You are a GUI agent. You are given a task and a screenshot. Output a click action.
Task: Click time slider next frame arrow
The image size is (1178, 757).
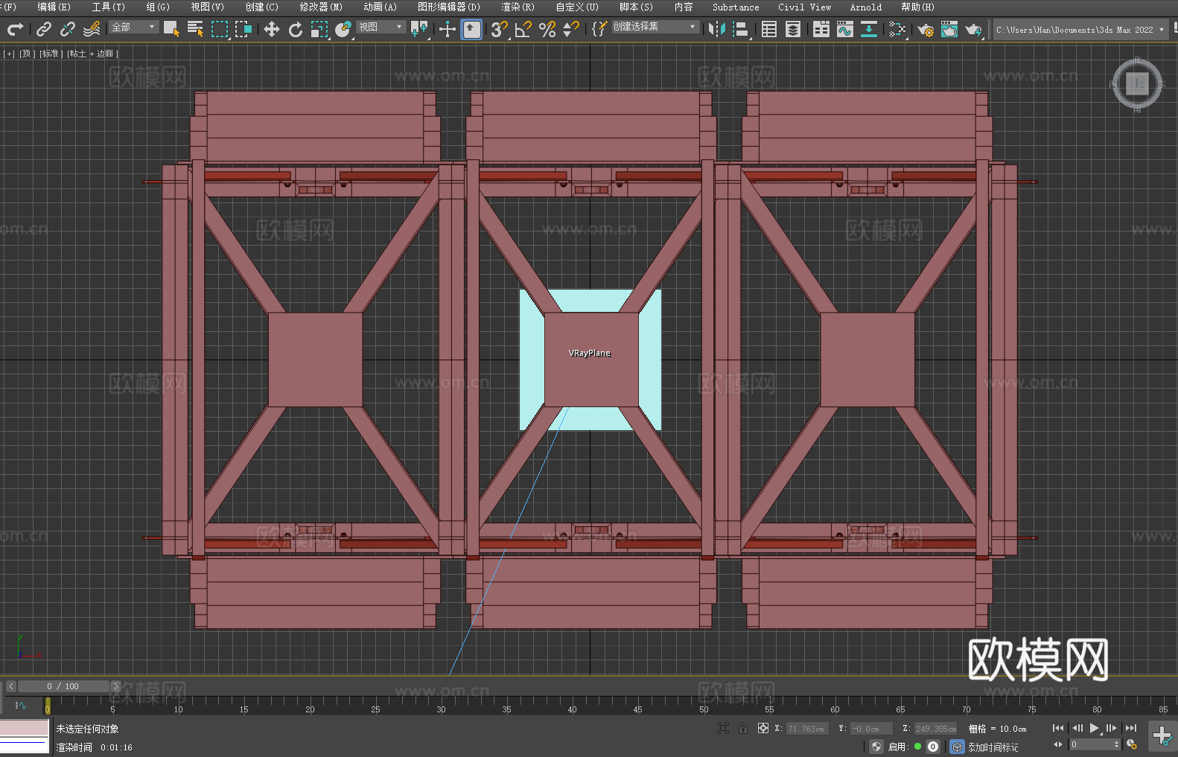point(115,686)
